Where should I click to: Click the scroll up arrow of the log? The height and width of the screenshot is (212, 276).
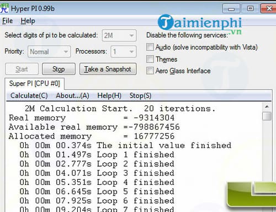(x=267, y=107)
